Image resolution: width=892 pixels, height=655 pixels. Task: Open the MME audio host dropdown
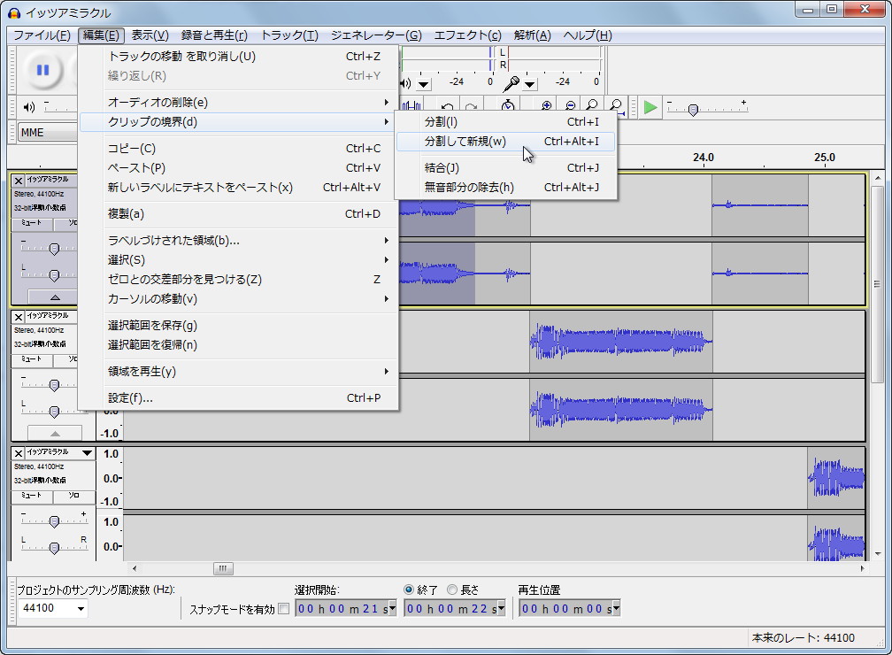pos(48,132)
